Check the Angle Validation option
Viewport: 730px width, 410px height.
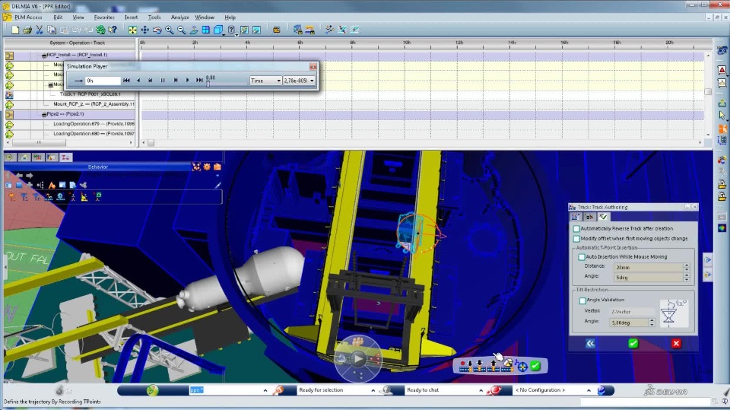[x=582, y=300]
